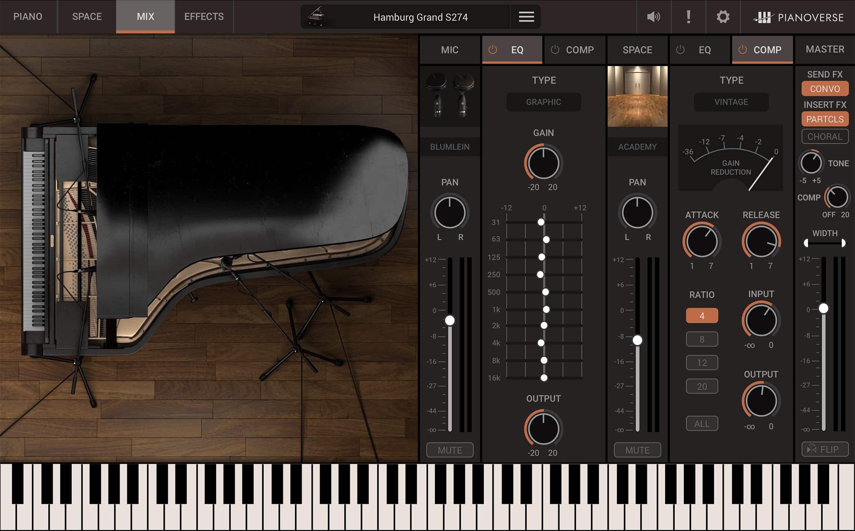
Task: Click the Academy room image in the Space strip
Action: (637, 97)
